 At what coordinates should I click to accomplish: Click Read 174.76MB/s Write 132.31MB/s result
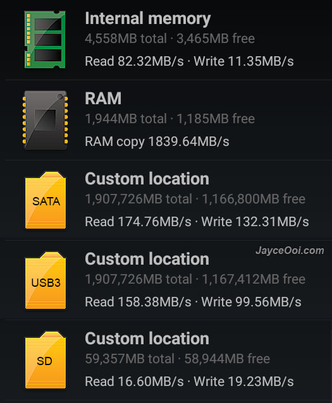197,222
